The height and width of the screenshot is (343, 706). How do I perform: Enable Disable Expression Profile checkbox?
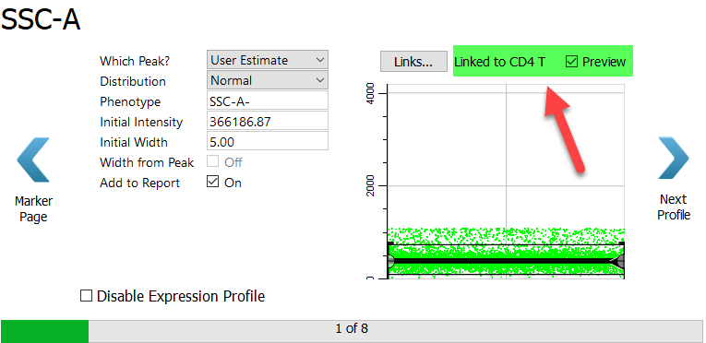[x=86, y=296]
